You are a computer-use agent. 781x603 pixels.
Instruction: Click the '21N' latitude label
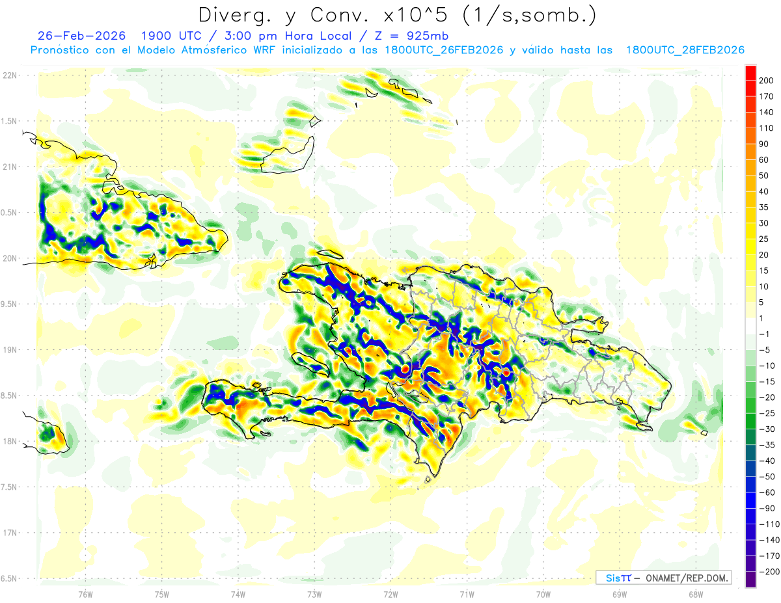(11, 167)
